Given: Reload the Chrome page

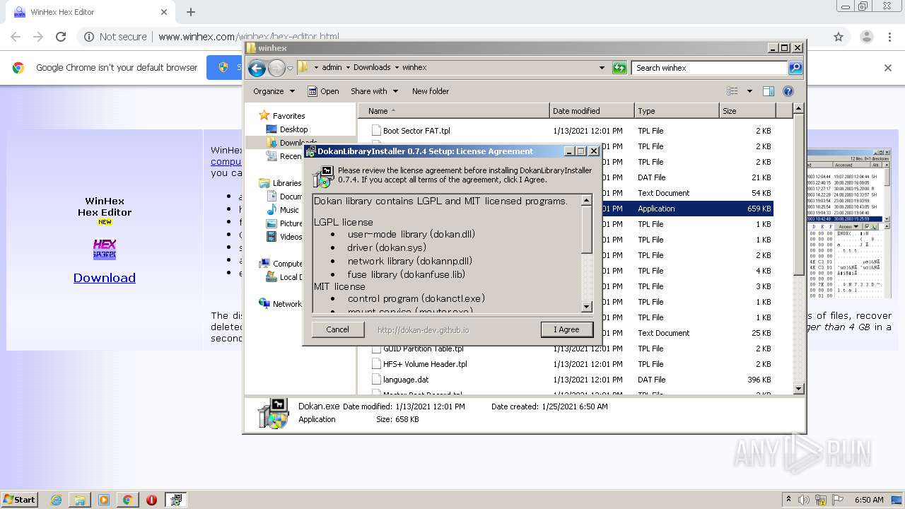Looking at the screenshot, I should pyautogui.click(x=61, y=37).
